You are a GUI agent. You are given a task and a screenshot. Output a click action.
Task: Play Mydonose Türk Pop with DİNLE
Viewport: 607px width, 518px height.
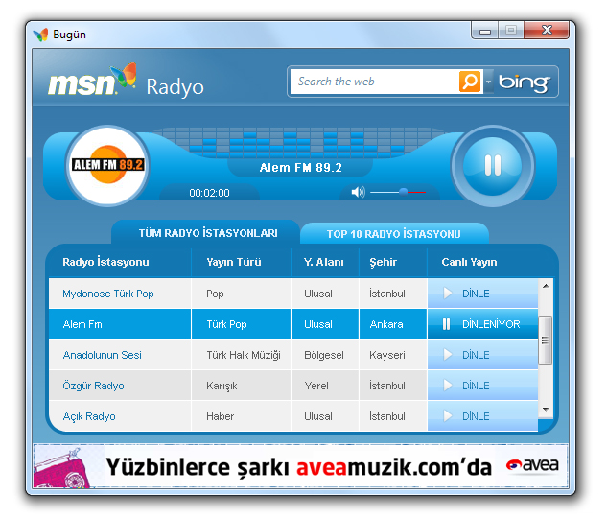coord(482,294)
